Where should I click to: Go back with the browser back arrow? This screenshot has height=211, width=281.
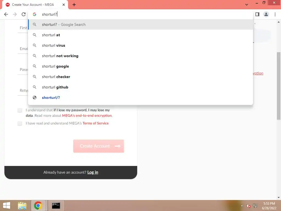(x=6, y=14)
